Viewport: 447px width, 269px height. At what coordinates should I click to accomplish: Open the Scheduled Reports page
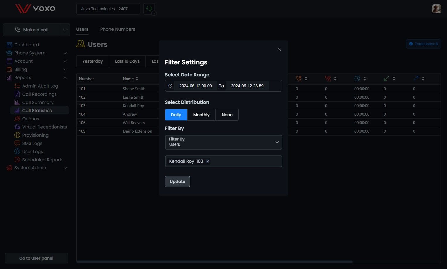(x=43, y=160)
